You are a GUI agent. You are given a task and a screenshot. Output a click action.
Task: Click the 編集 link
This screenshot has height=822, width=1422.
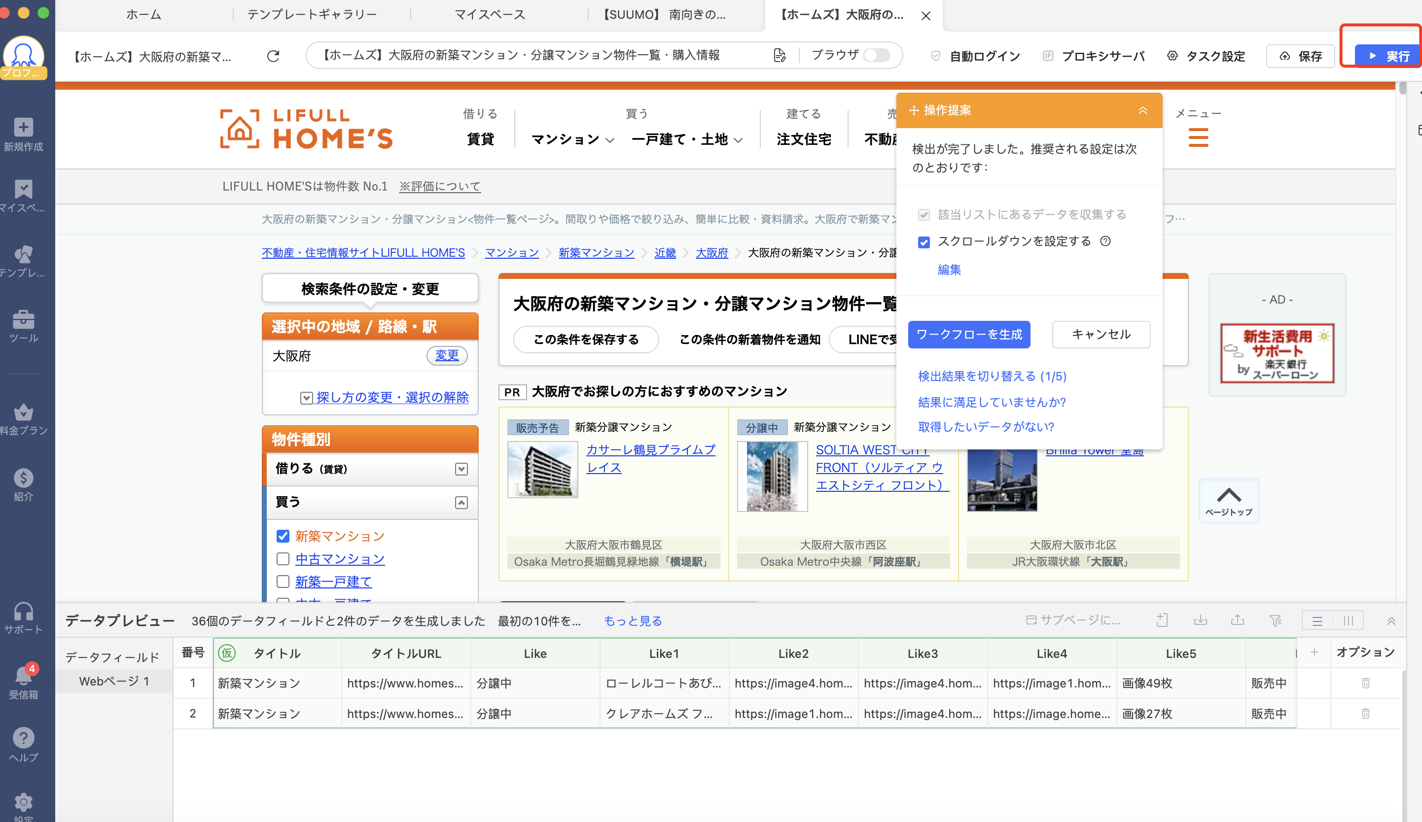coord(949,270)
